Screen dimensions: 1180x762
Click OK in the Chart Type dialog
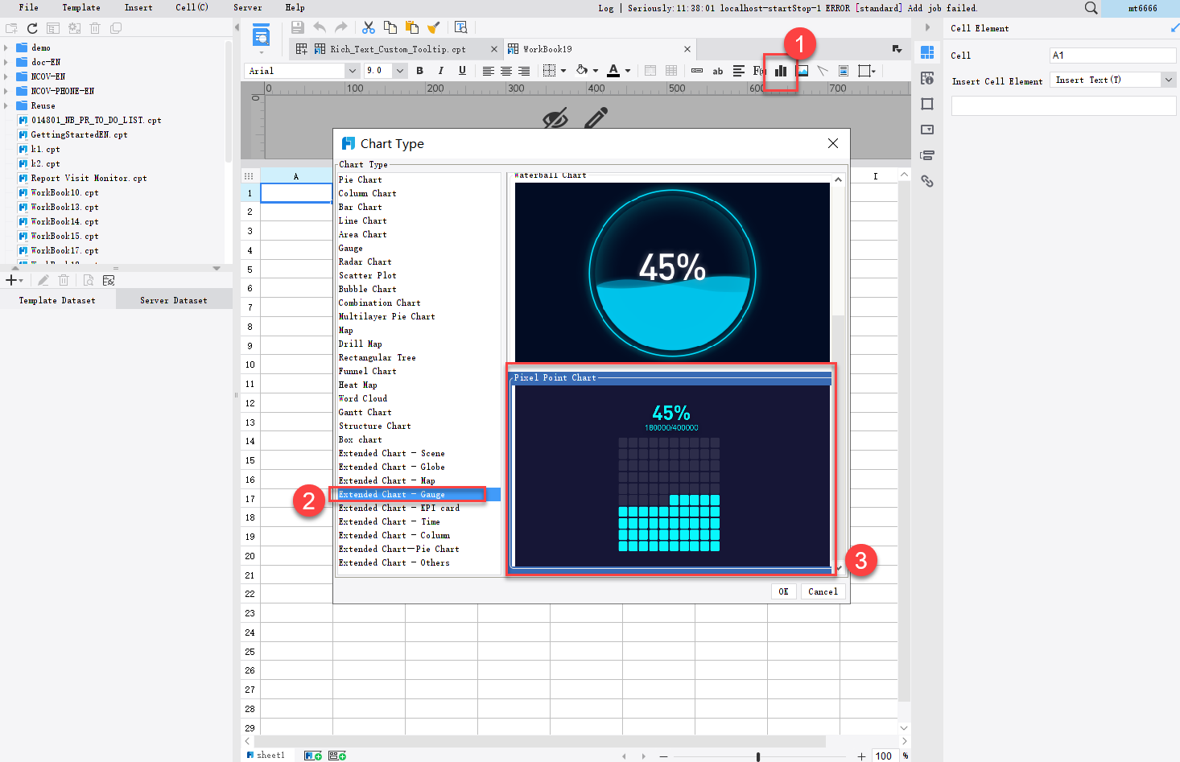tap(783, 591)
